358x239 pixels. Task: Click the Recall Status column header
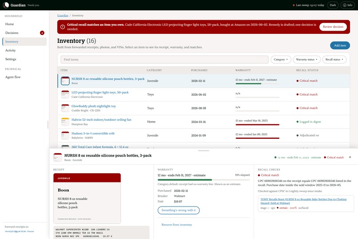[307, 70]
